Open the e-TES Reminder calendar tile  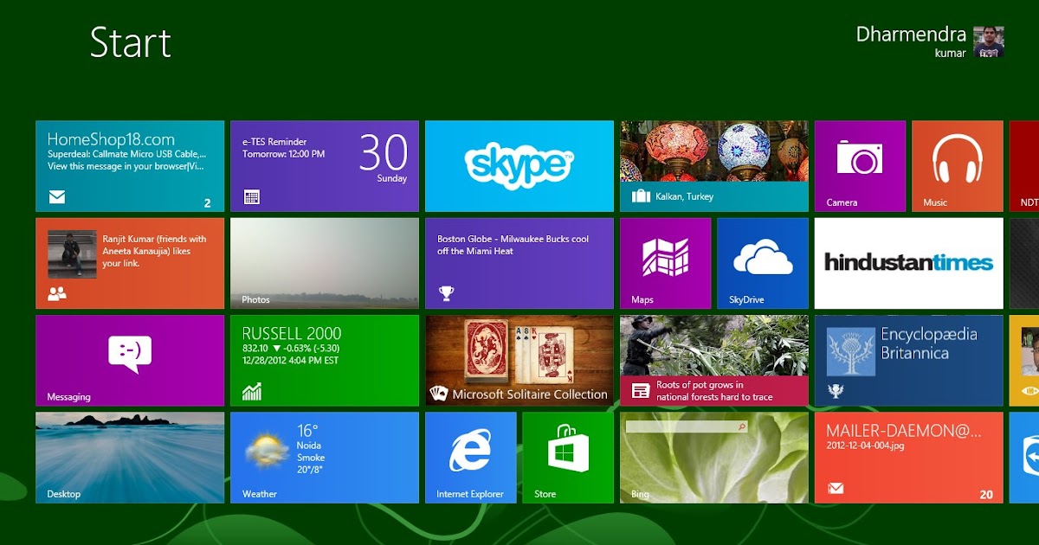click(x=325, y=166)
